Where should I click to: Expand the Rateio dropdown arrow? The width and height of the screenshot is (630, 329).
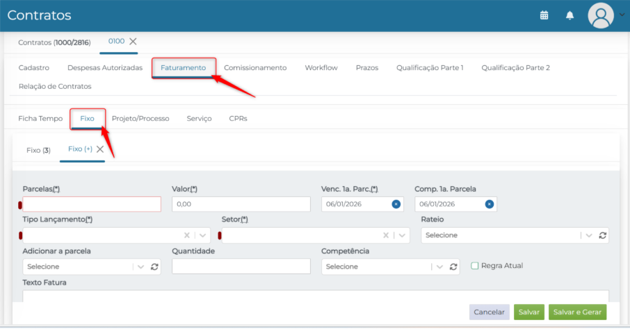tap(588, 235)
